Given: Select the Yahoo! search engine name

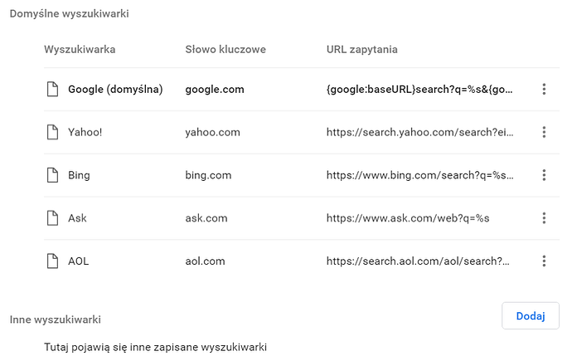Looking at the screenshot, I should coord(85,132).
